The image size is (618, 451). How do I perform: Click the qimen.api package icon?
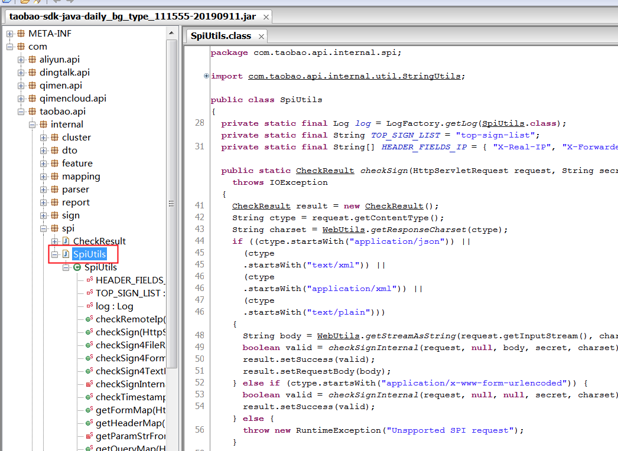pyautogui.click(x=32, y=86)
